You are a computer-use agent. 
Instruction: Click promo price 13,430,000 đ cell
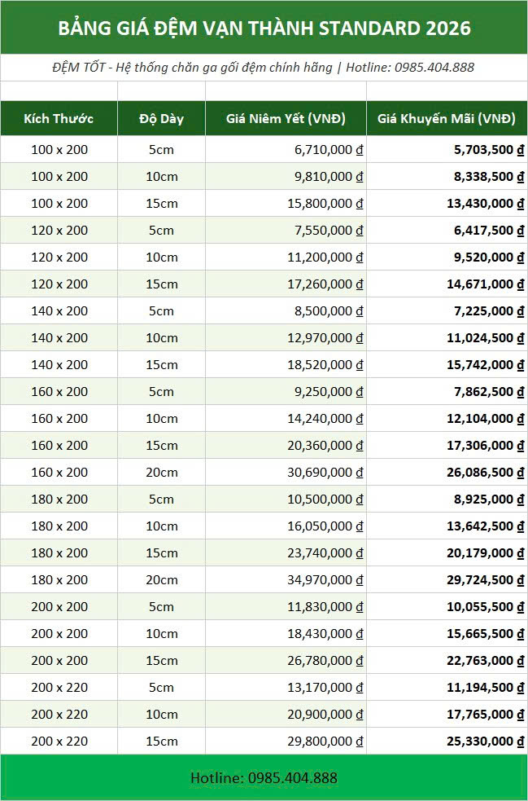(x=447, y=204)
